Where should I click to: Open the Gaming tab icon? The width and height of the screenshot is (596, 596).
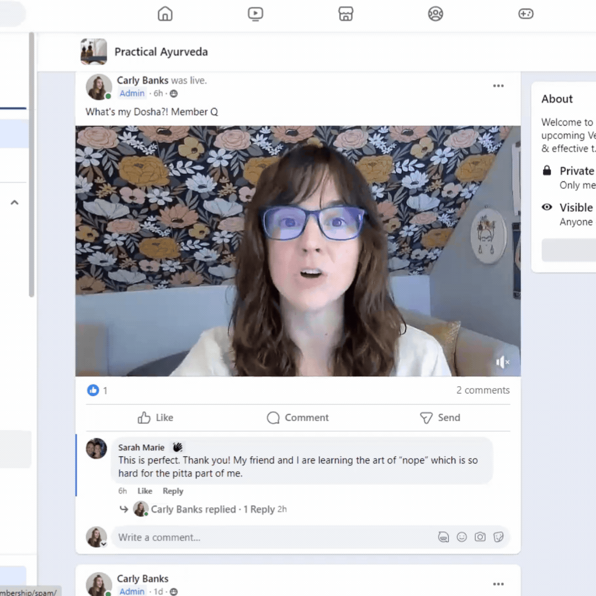point(525,14)
